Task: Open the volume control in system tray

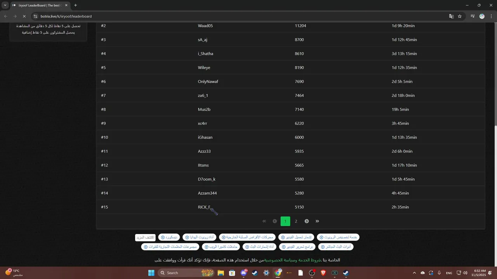Action: [465, 273]
